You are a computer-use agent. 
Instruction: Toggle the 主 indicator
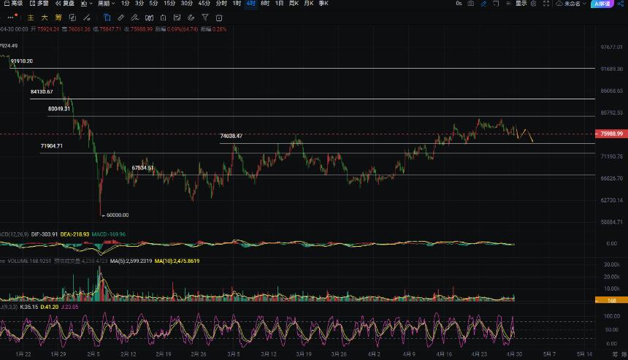tap(31, 18)
